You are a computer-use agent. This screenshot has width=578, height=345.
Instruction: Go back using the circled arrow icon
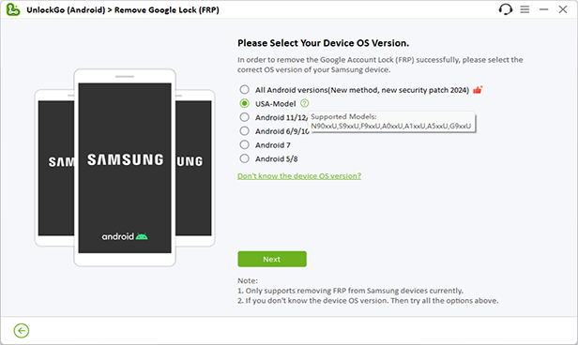point(22,331)
